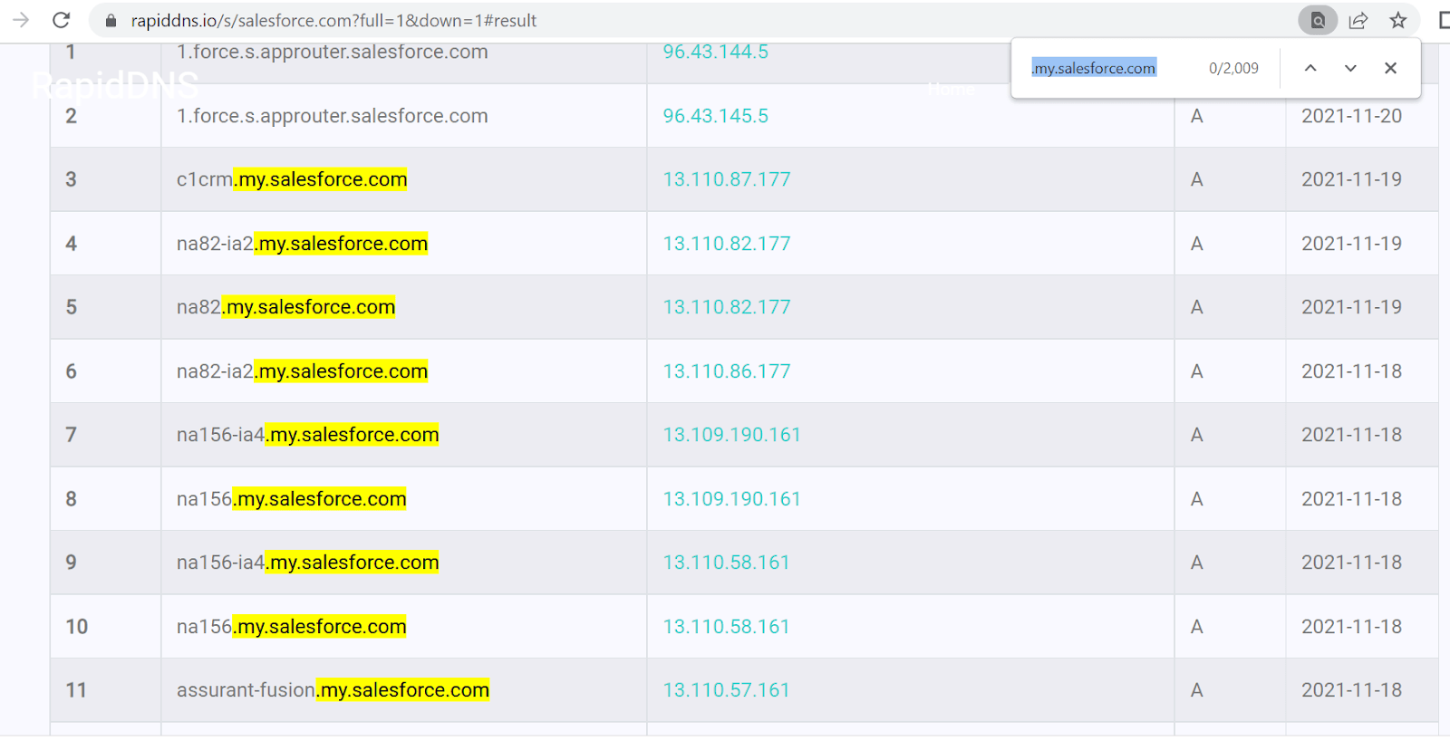The height and width of the screenshot is (741, 1450).
Task: Go to next find match
Action: point(1350,68)
